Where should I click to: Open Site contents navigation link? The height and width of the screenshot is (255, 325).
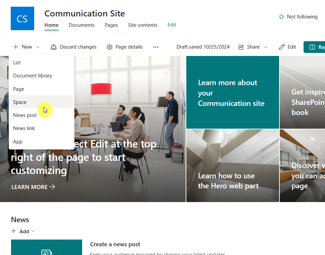pos(143,25)
